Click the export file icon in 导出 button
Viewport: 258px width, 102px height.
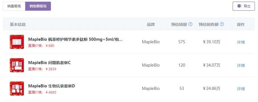click(239, 6)
